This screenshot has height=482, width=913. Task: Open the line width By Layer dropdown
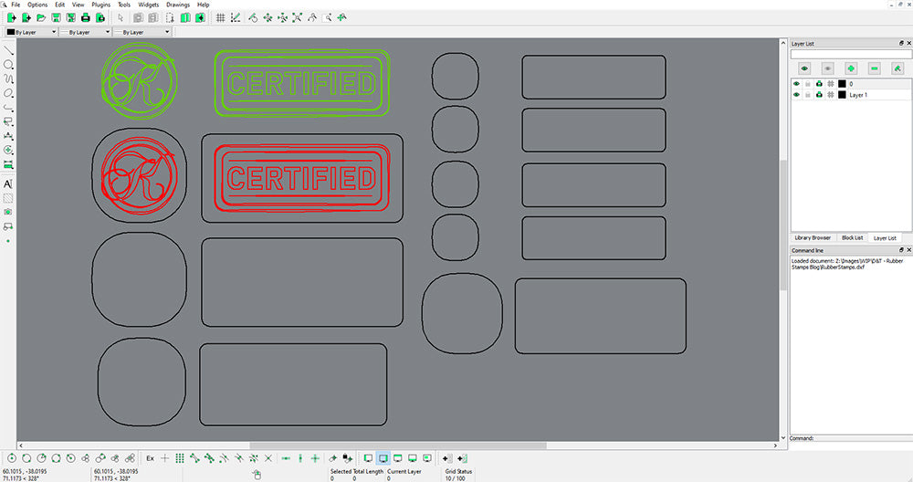tap(85, 32)
